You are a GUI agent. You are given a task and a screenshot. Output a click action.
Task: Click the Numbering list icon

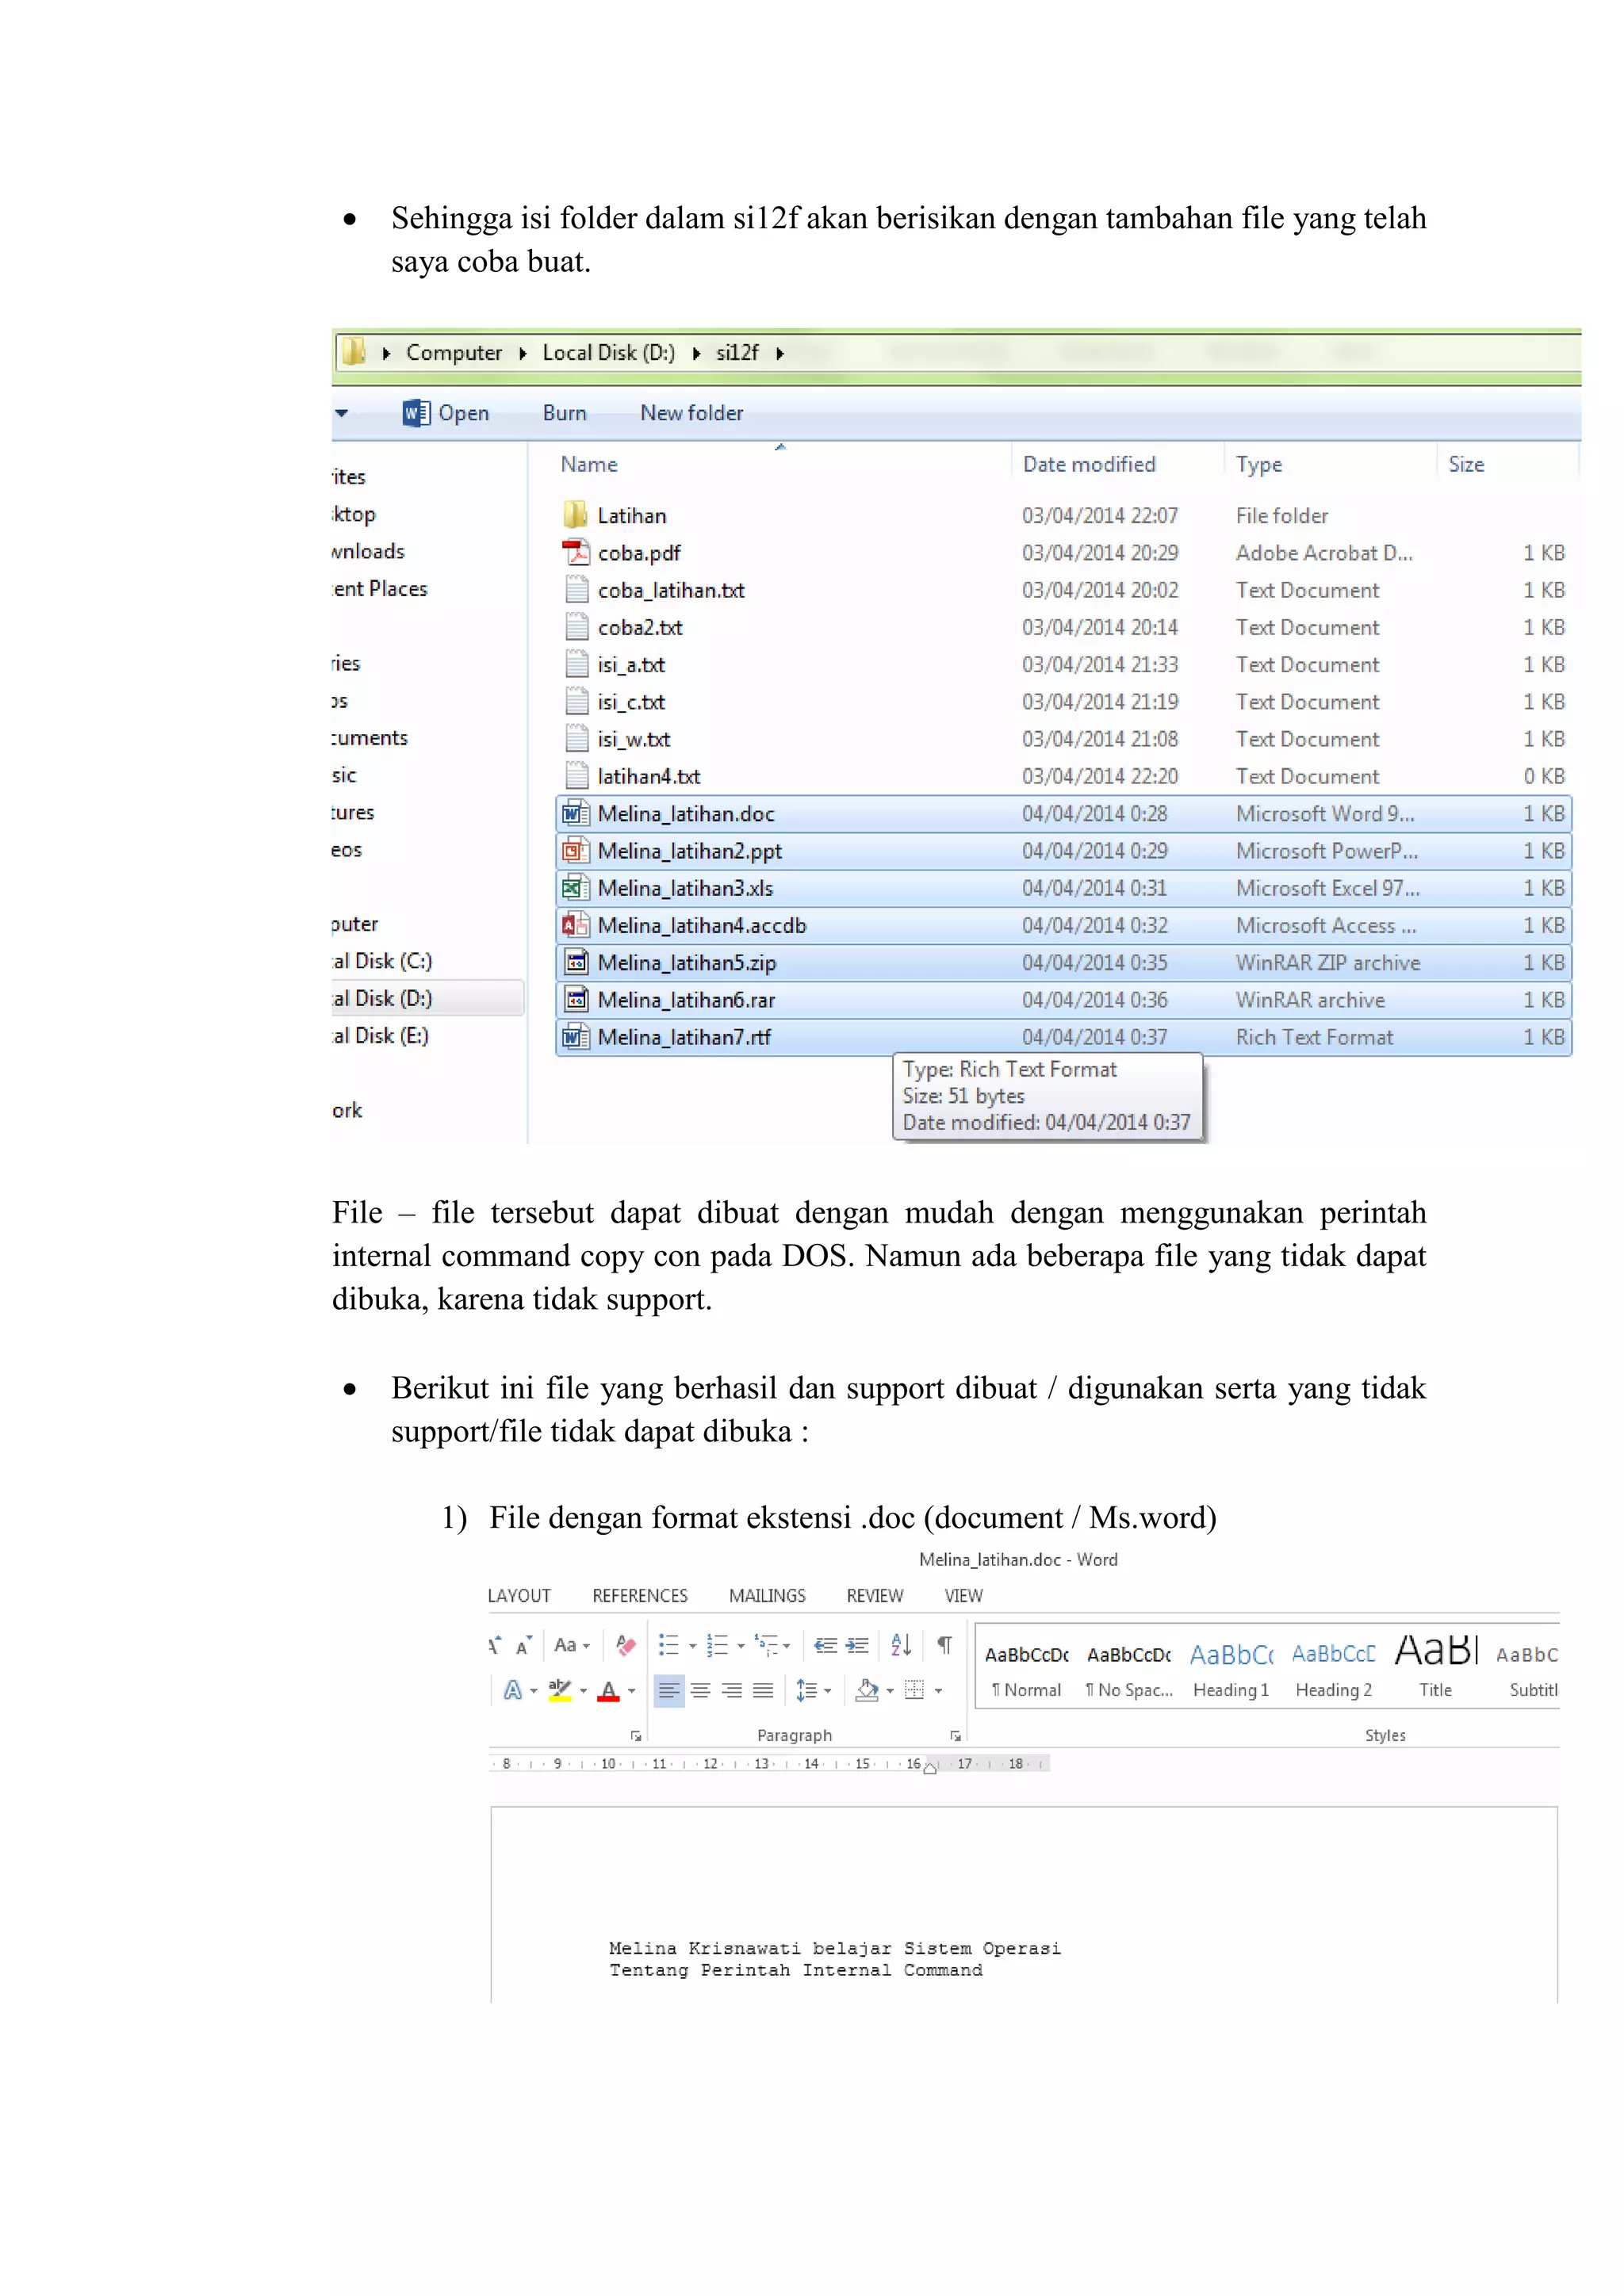[x=717, y=1645]
